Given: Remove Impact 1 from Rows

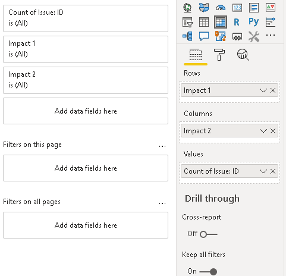Looking at the screenshot, I should click(x=273, y=90).
